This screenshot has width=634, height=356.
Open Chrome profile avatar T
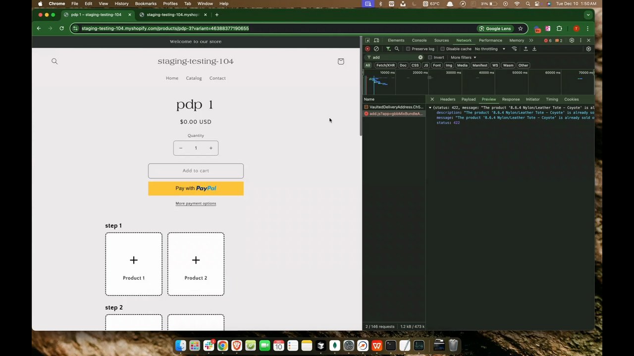pos(576,29)
